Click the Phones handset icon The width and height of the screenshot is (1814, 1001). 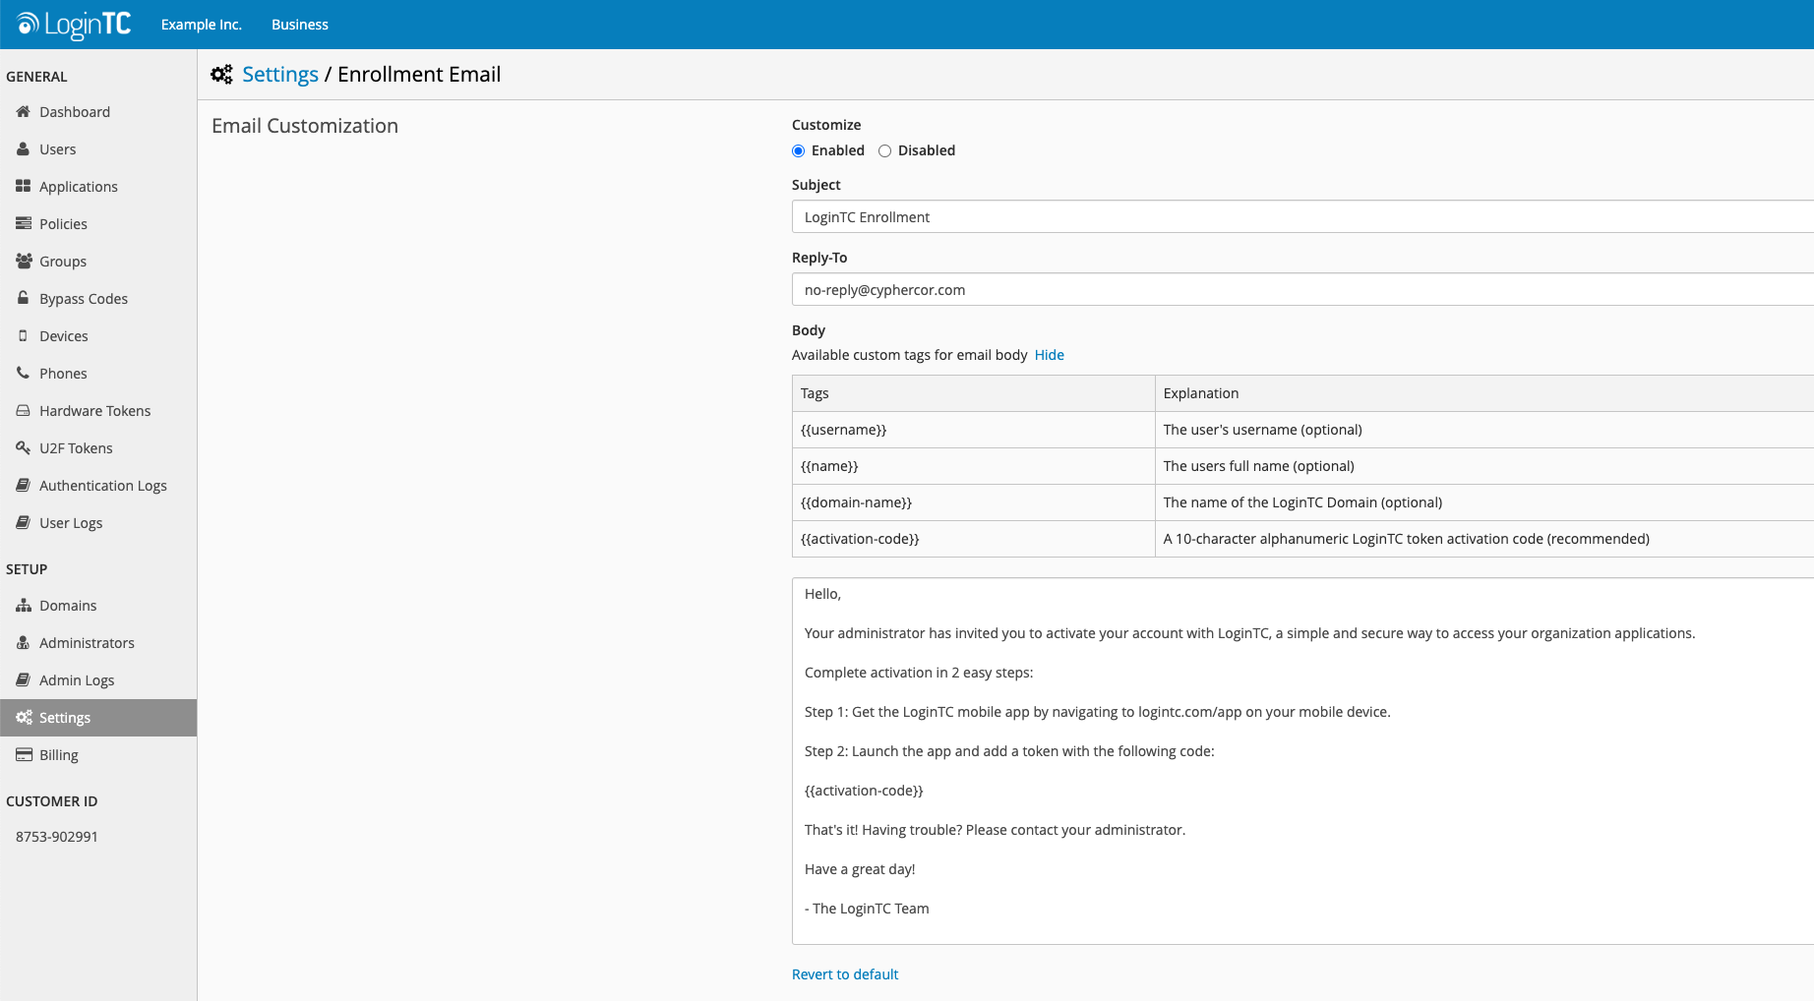[x=23, y=373]
